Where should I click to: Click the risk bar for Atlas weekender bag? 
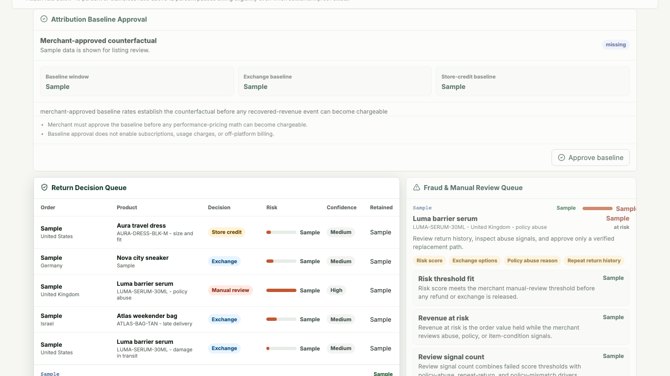tap(281, 320)
